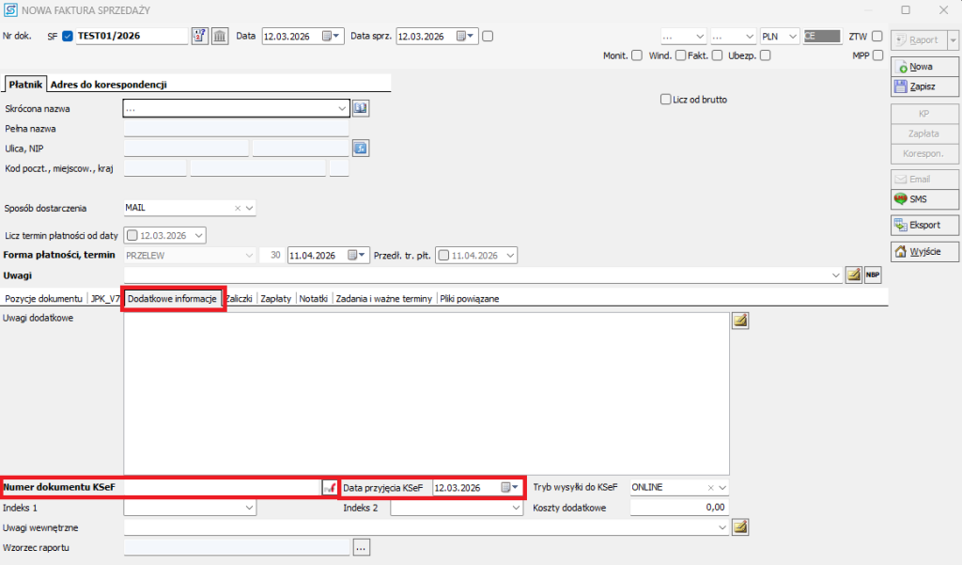Click icon at end of Numer dokumentu KSeF
This screenshot has height=565, width=962.
pos(329,487)
